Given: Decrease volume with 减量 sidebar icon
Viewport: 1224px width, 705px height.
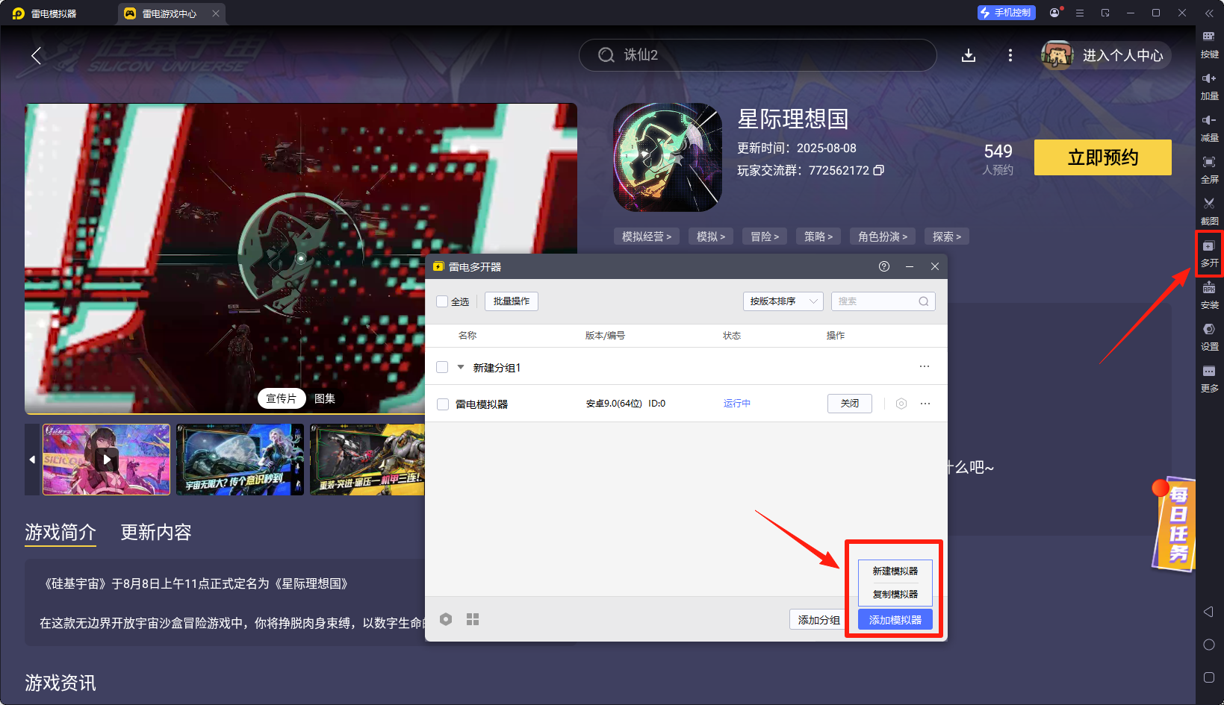Looking at the screenshot, I should tap(1209, 128).
